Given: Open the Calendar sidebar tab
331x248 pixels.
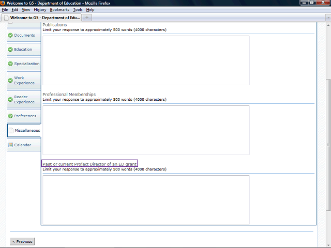Looking at the screenshot, I should click(x=24, y=145).
